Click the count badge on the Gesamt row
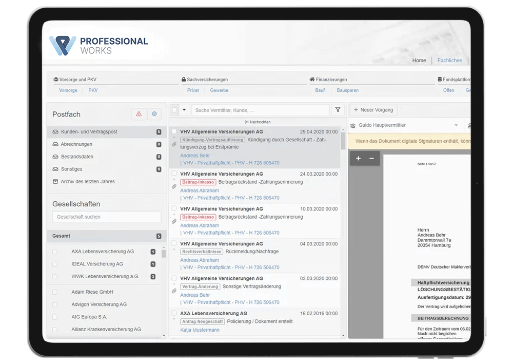This screenshot has width=513, height=364. click(159, 236)
